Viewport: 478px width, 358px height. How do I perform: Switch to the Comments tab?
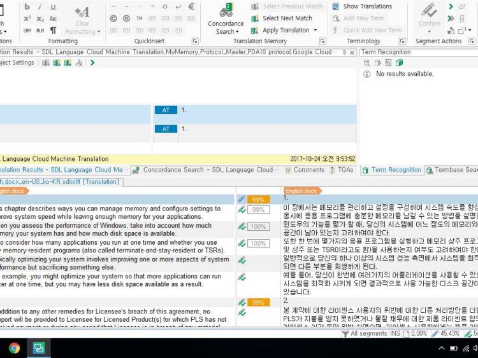(x=305, y=170)
